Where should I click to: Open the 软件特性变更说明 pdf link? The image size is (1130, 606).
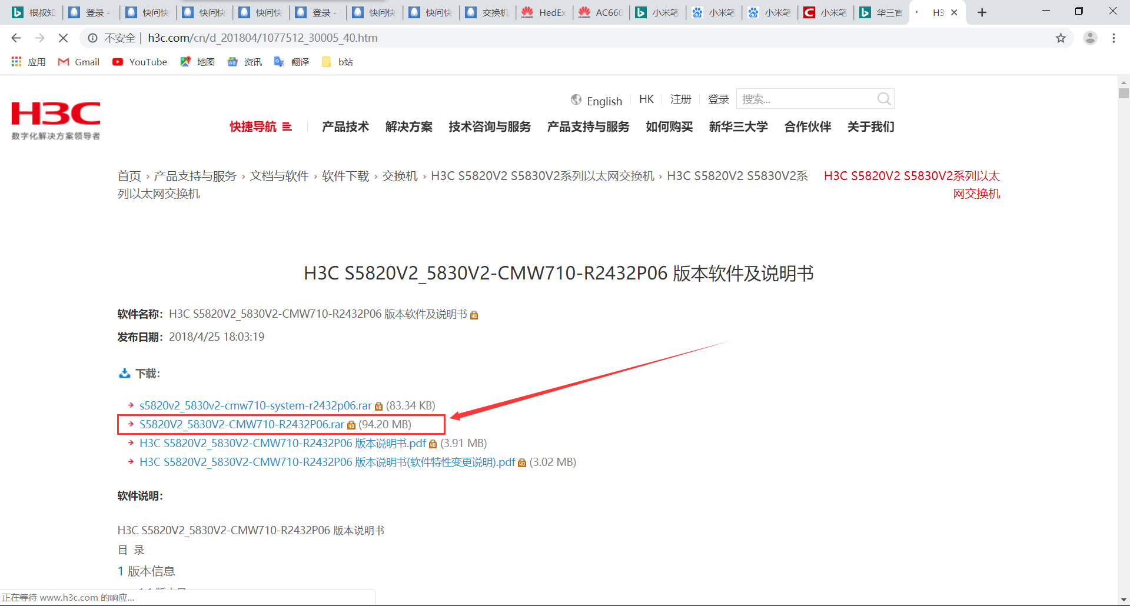click(327, 462)
